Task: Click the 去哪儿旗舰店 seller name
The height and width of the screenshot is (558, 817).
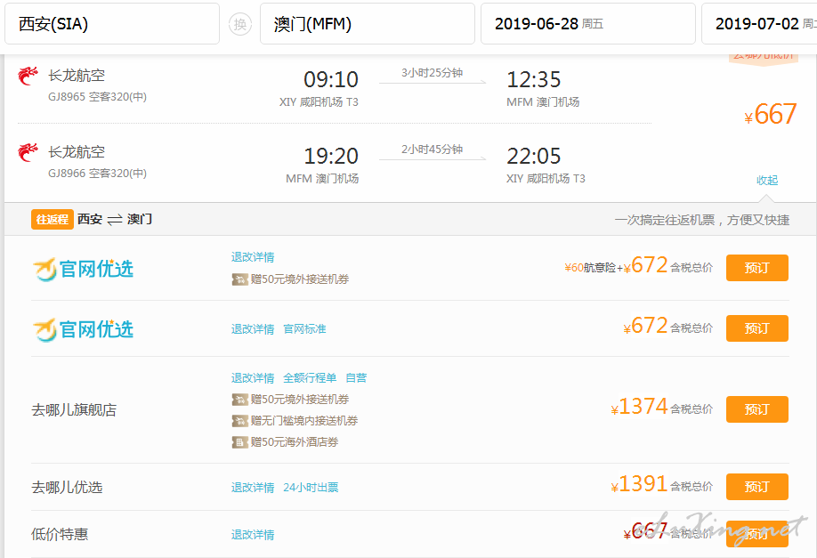Action: pyautogui.click(x=74, y=410)
